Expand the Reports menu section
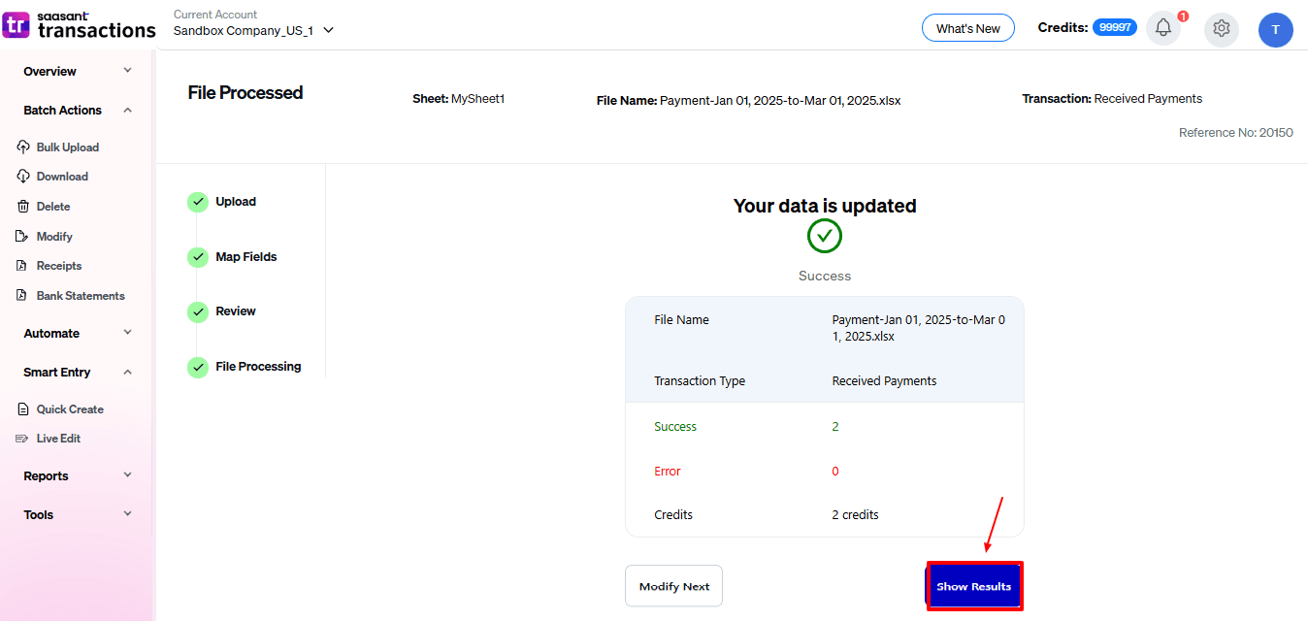 [78, 476]
